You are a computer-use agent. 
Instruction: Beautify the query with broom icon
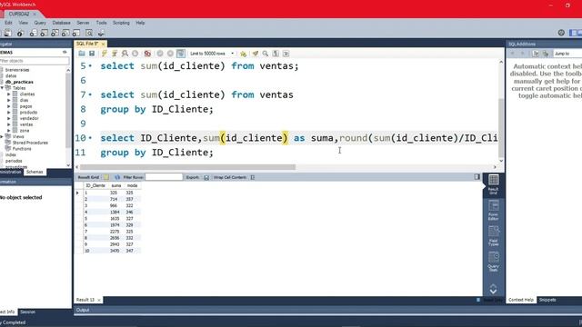(256, 54)
